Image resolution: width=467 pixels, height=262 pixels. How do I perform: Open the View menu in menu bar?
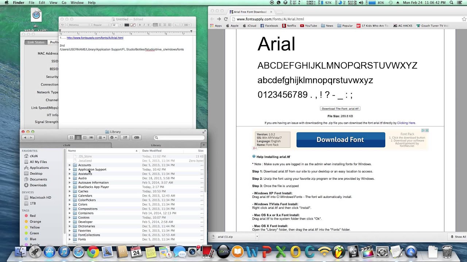pyautogui.click(x=53, y=3)
